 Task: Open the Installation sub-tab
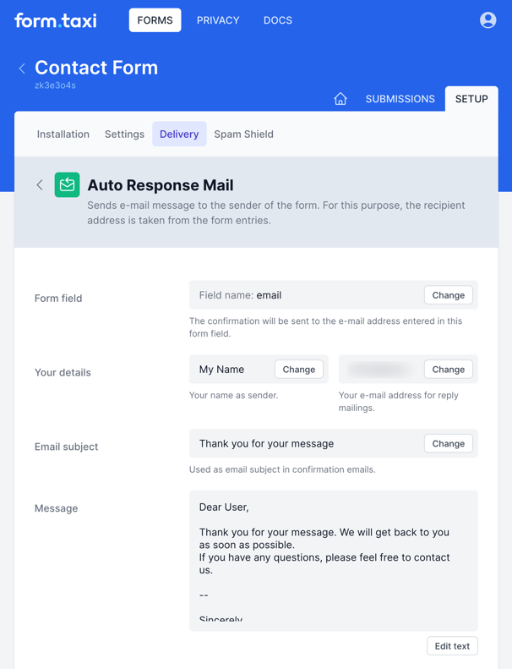pyautogui.click(x=63, y=134)
